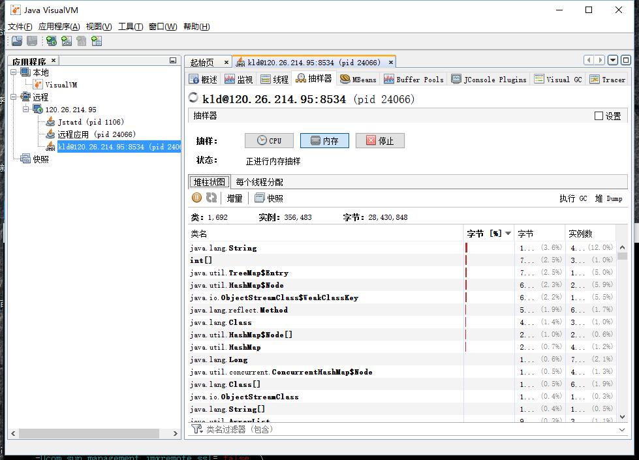Click Add Remote Host toolbar icon
The image size is (639, 460).
tap(52, 40)
